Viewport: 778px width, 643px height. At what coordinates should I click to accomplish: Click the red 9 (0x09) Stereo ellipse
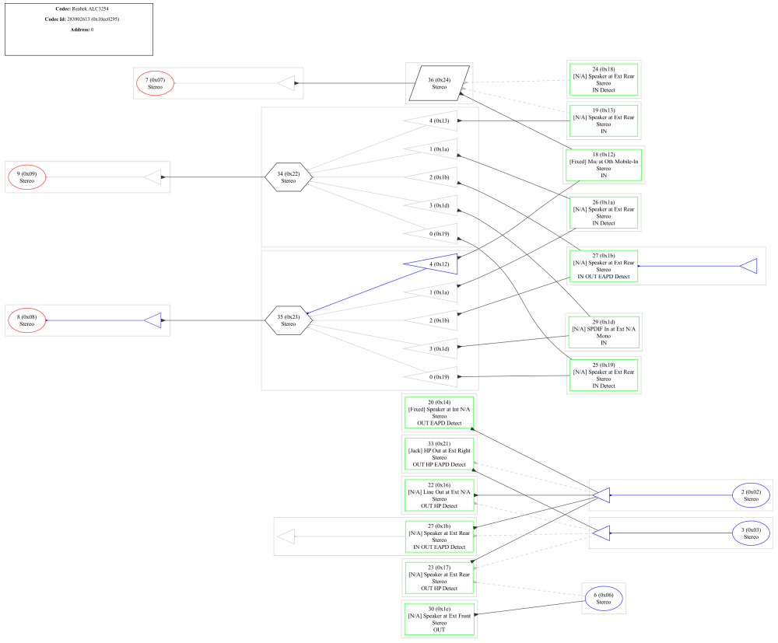point(27,177)
